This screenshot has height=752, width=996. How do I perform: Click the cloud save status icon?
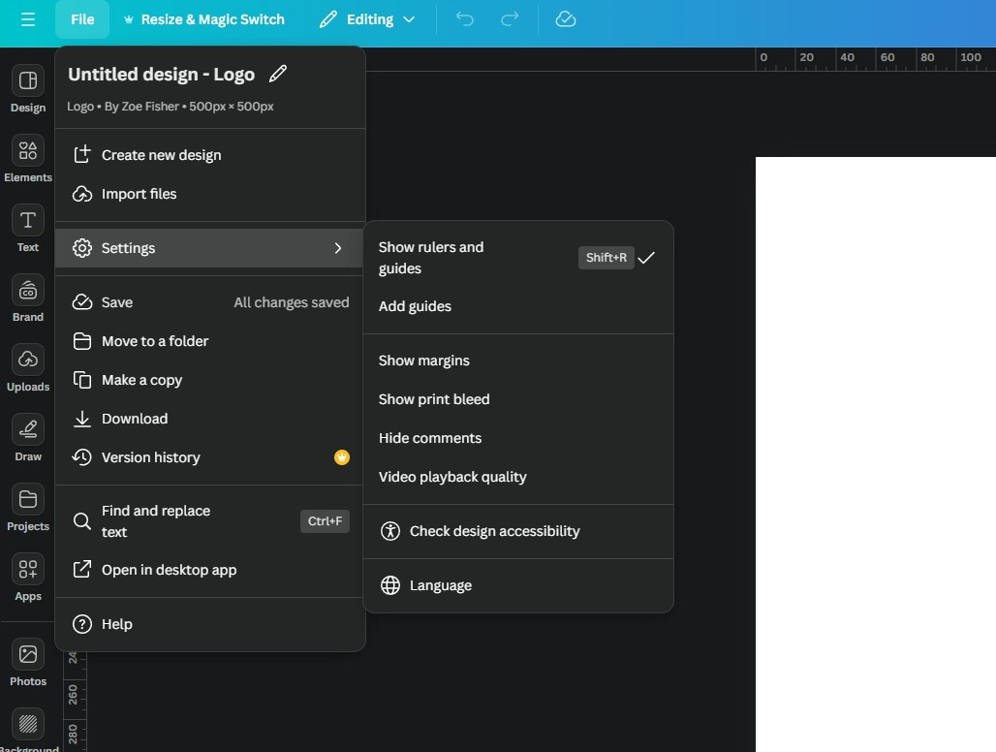click(x=566, y=19)
